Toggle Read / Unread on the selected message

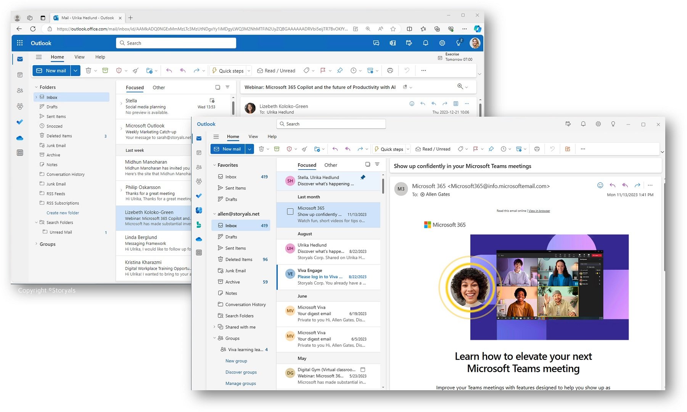coord(433,149)
